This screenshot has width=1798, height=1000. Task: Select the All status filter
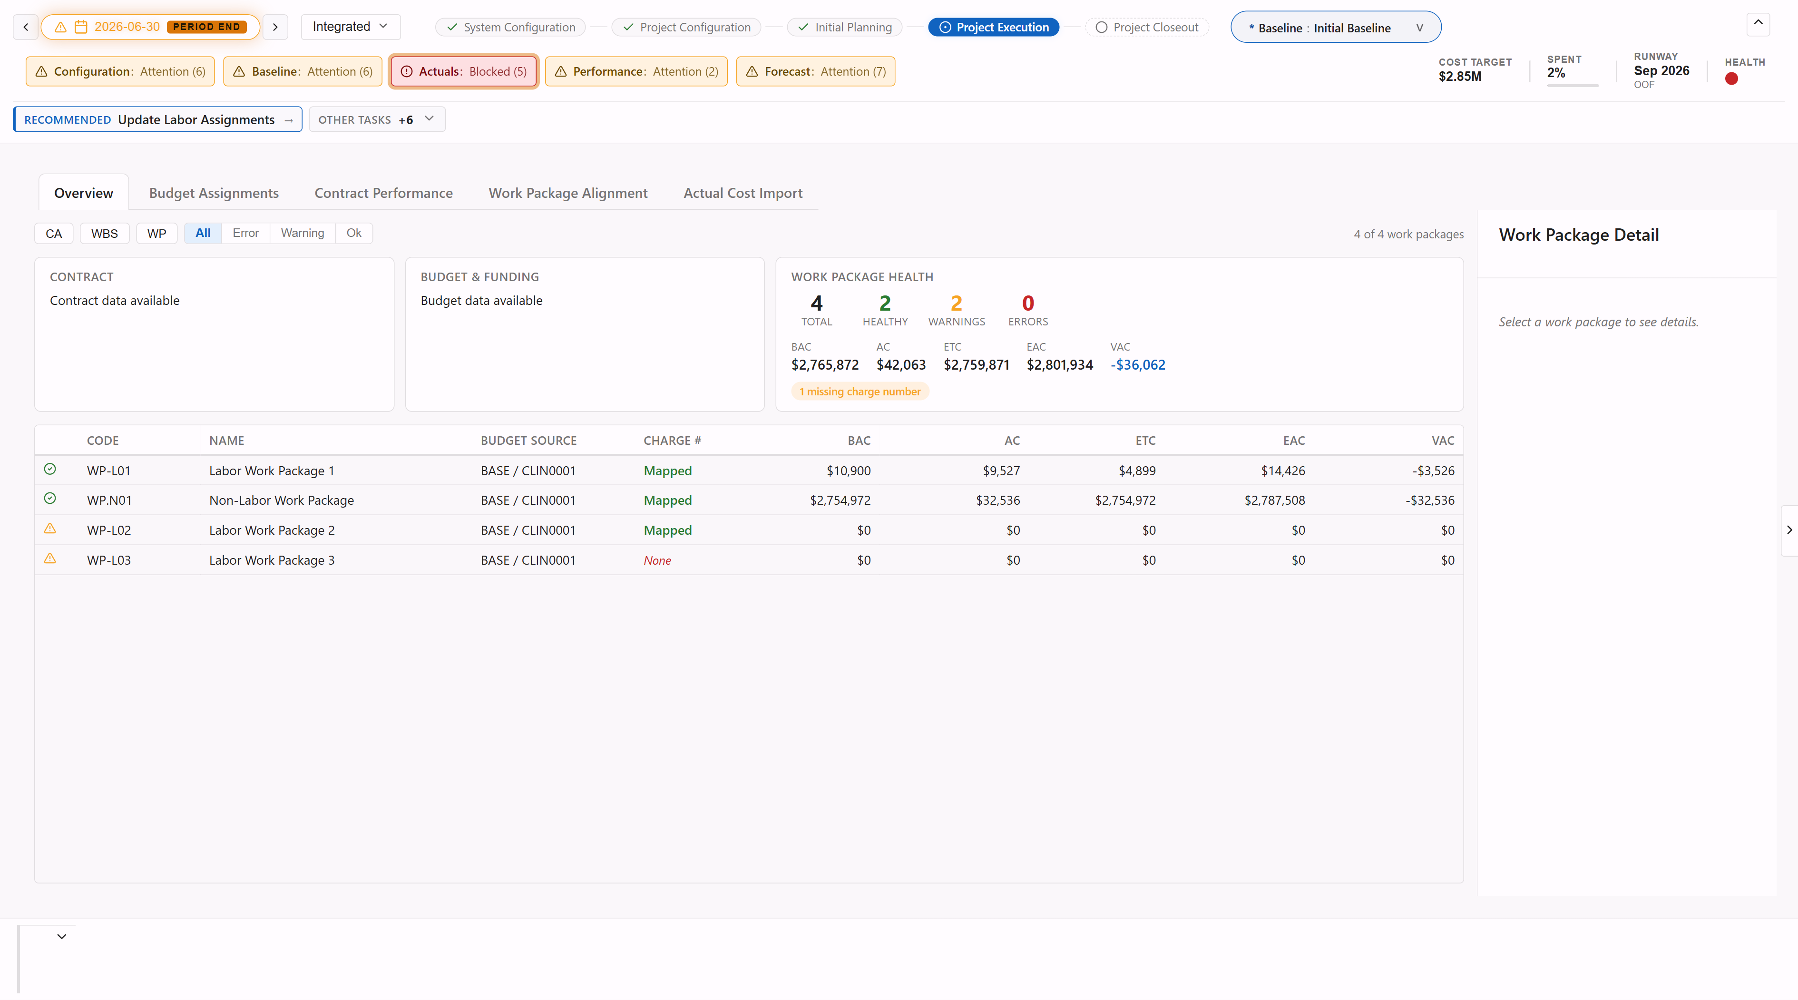tap(203, 233)
